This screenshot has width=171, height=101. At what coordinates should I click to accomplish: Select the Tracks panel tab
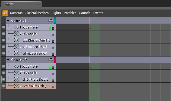(x=21, y=4)
